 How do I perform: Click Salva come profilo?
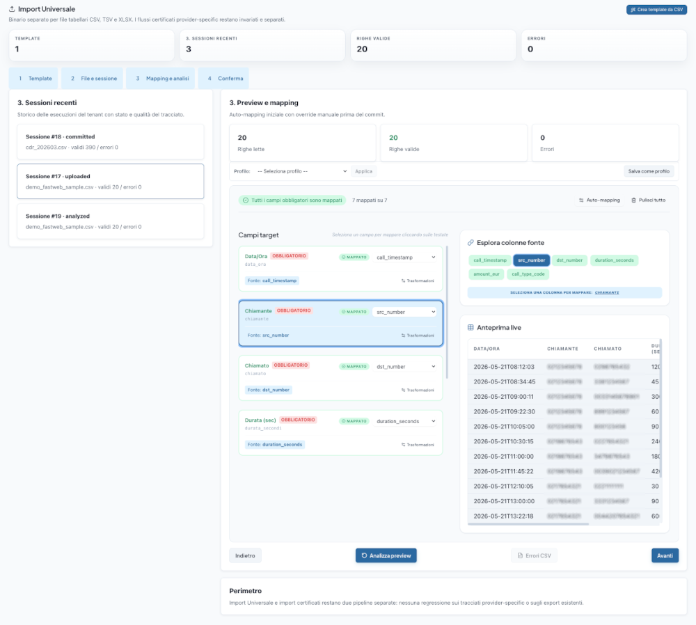649,171
